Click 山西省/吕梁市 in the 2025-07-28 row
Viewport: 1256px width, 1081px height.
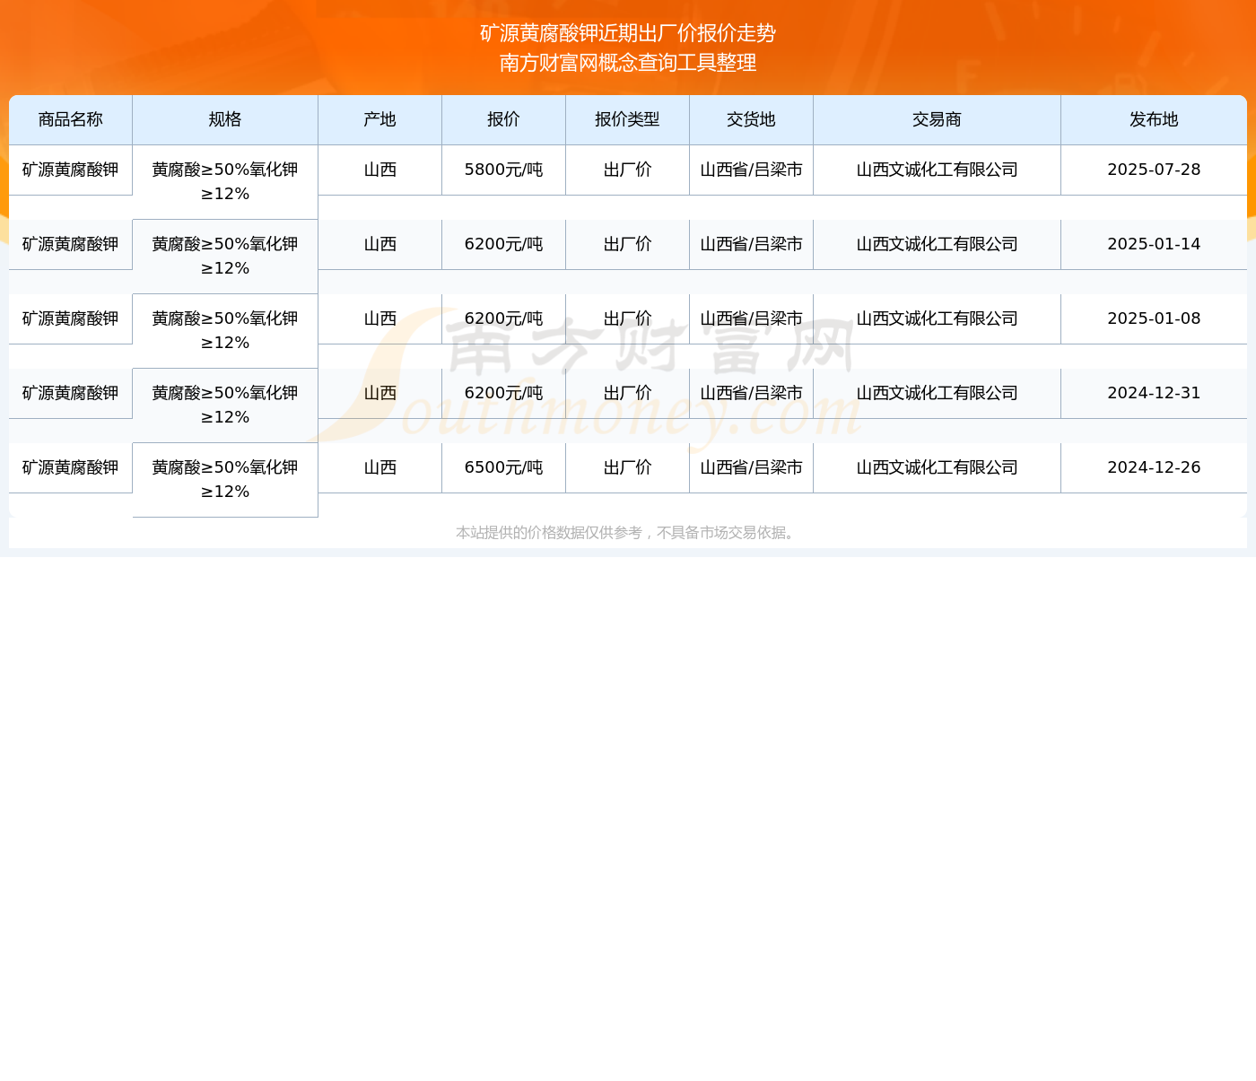coord(752,170)
